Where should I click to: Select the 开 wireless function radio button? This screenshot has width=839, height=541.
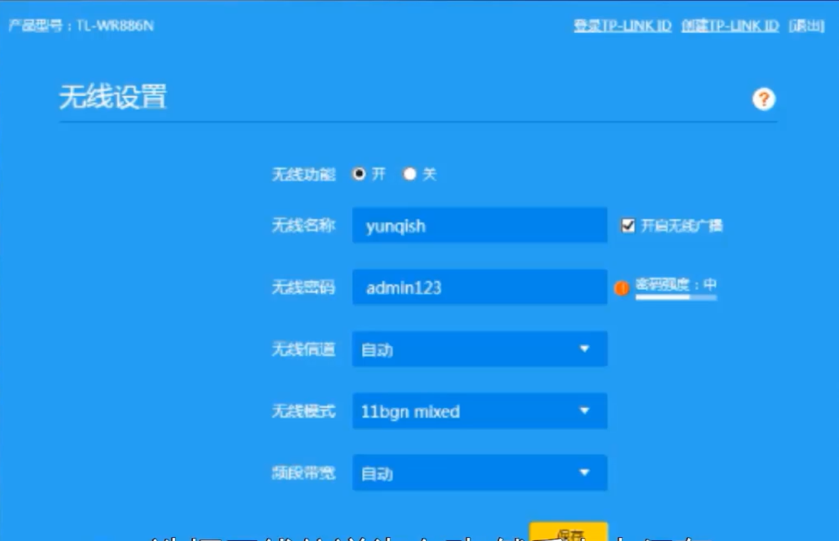click(x=359, y=174)
